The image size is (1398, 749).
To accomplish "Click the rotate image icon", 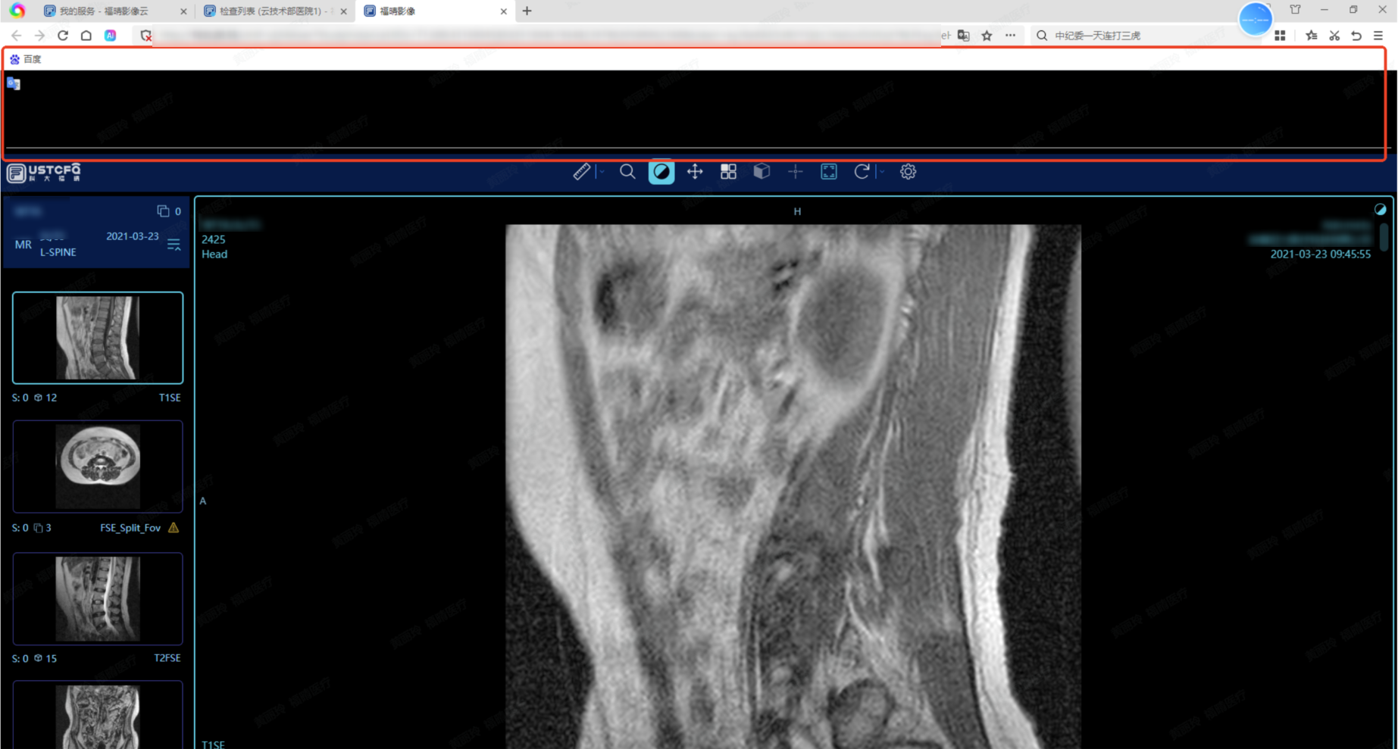I will [x=862, y=172].
